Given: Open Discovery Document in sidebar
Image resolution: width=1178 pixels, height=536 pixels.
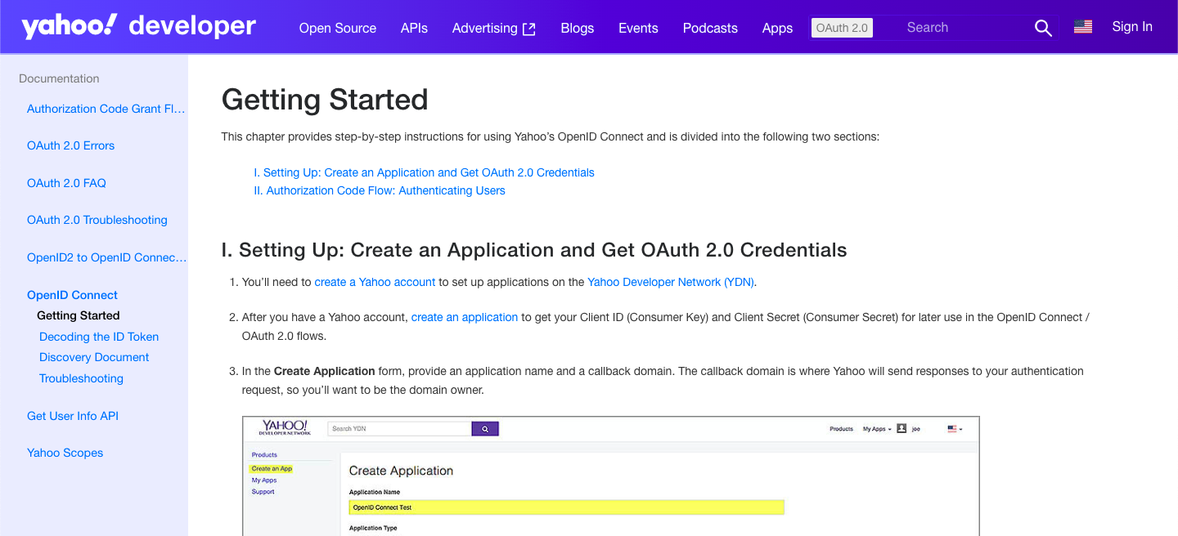Looking at the screenshot, I should [94, 357].
